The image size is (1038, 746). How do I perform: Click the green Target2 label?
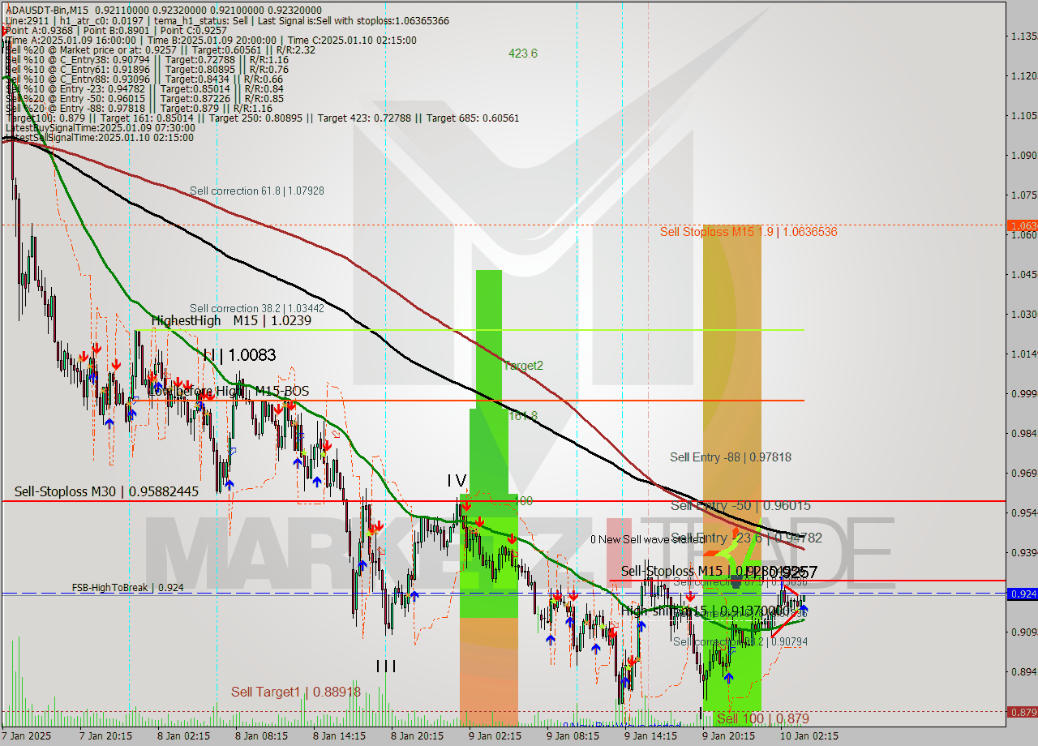coord(523,366)
